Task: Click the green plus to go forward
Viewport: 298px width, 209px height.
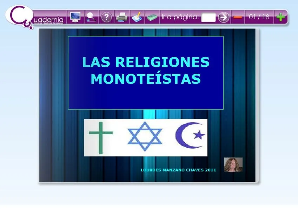Action: pyautogui.click(x=281, y=17)
